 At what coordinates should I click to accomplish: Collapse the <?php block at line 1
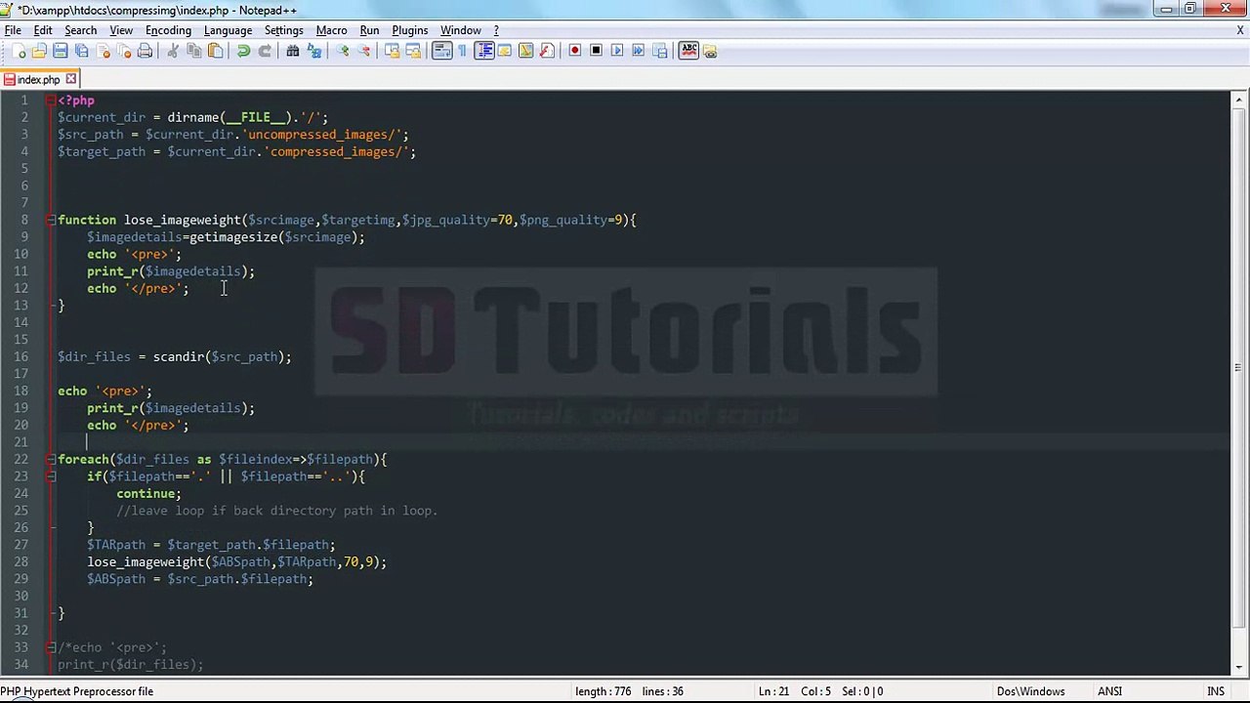[50, 101]
